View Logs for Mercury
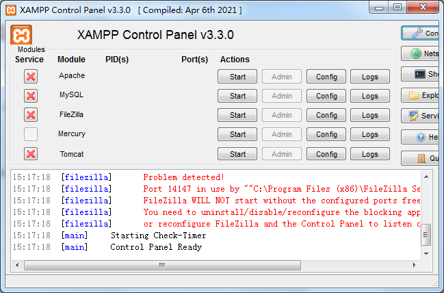Viewport: 444px width, 293px height. click(x=370, y=134)
